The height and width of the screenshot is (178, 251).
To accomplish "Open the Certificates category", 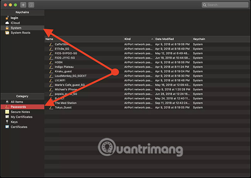I will (x=19, y=127).
